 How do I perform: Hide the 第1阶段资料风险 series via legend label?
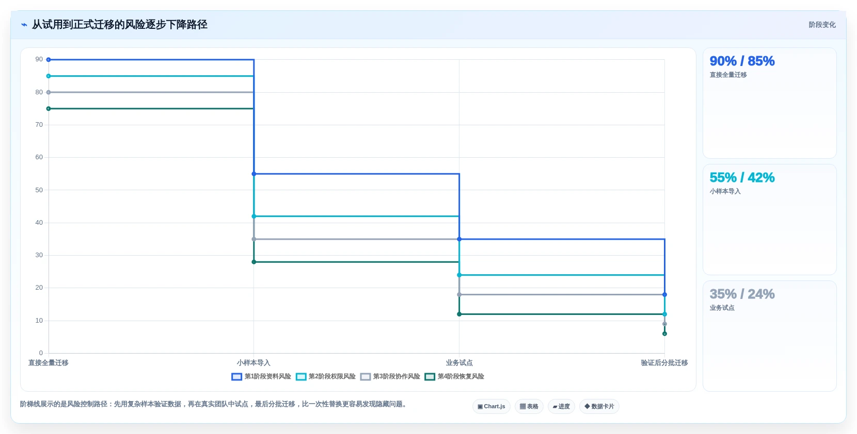[268, 377]
